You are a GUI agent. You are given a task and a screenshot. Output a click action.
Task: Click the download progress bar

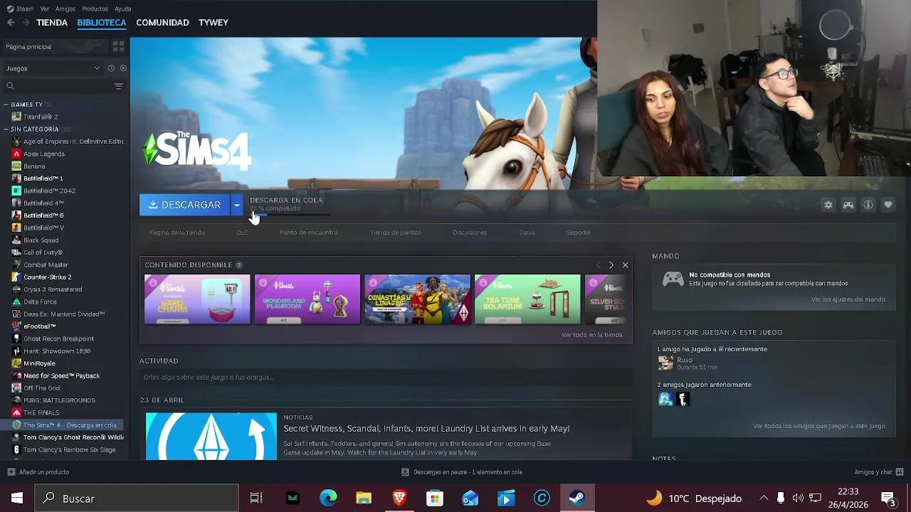(x=290, y=215)
